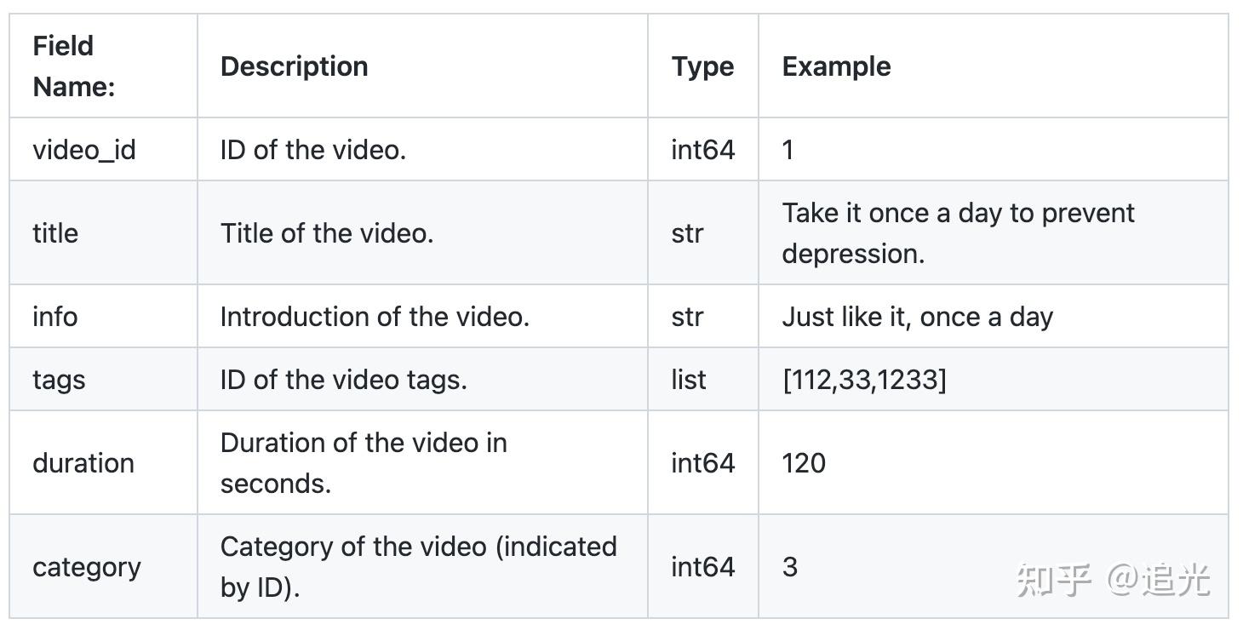The width and height of the screenshot is (1243, 630).
Task: Select the video_id field name cell
Action: point(103,149)
